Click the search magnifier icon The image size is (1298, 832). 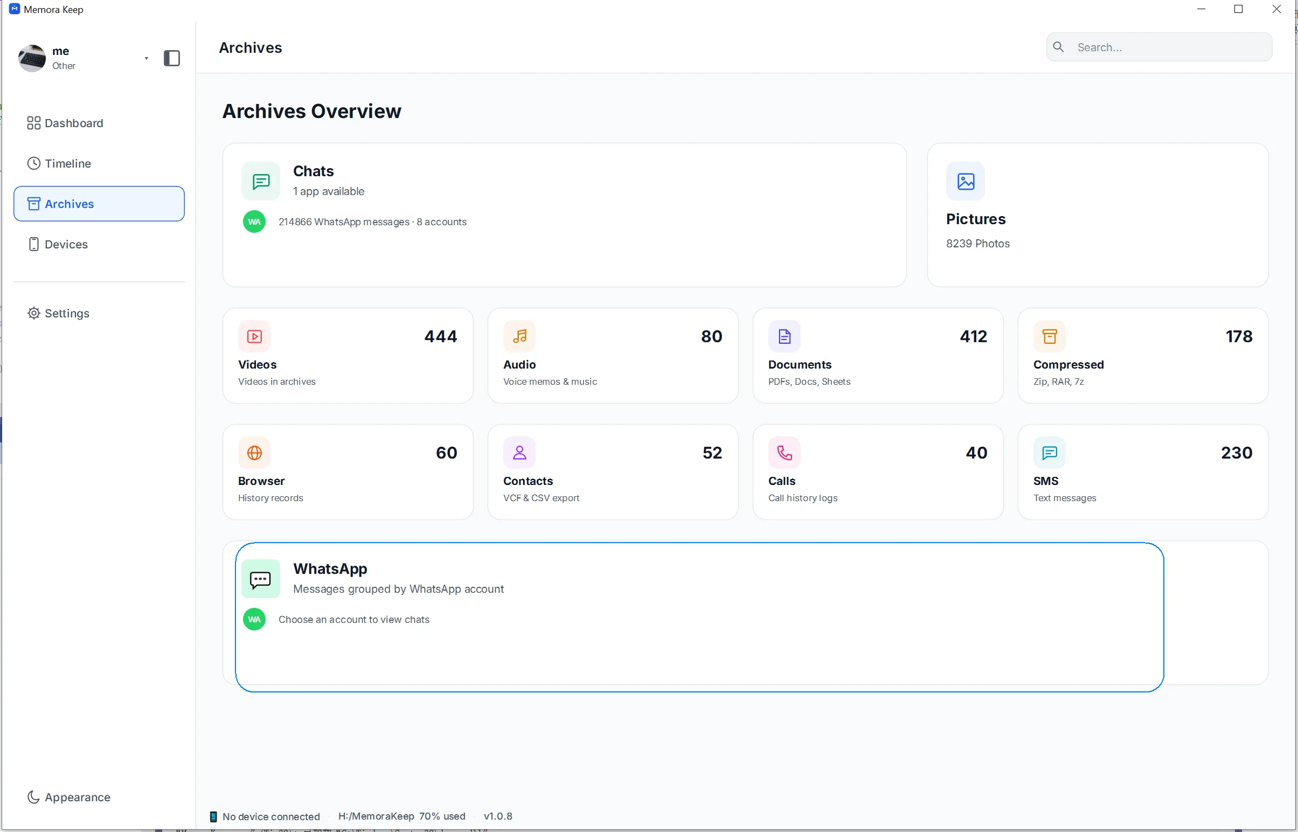1059,47
